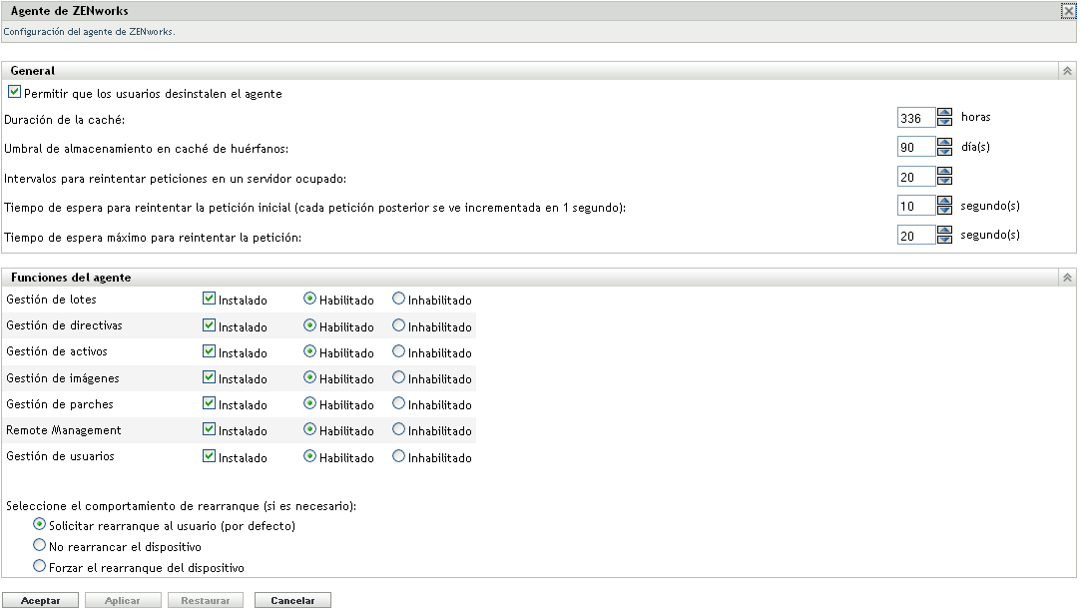
Task: Select Inhabilitado for Gestión de imágenes
Action: tap(399, 378)
